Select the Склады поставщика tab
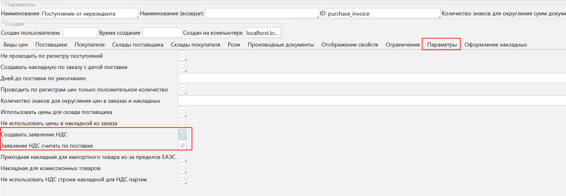 point(137,45)
